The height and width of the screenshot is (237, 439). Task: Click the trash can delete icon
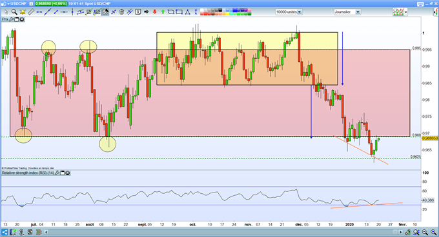(121, 12)
